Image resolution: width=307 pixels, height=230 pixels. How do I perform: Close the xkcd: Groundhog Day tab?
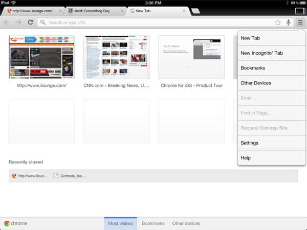tap(122, 11)
